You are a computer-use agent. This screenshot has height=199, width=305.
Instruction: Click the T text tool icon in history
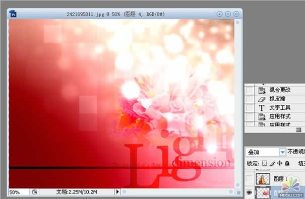tap(262, 108)
